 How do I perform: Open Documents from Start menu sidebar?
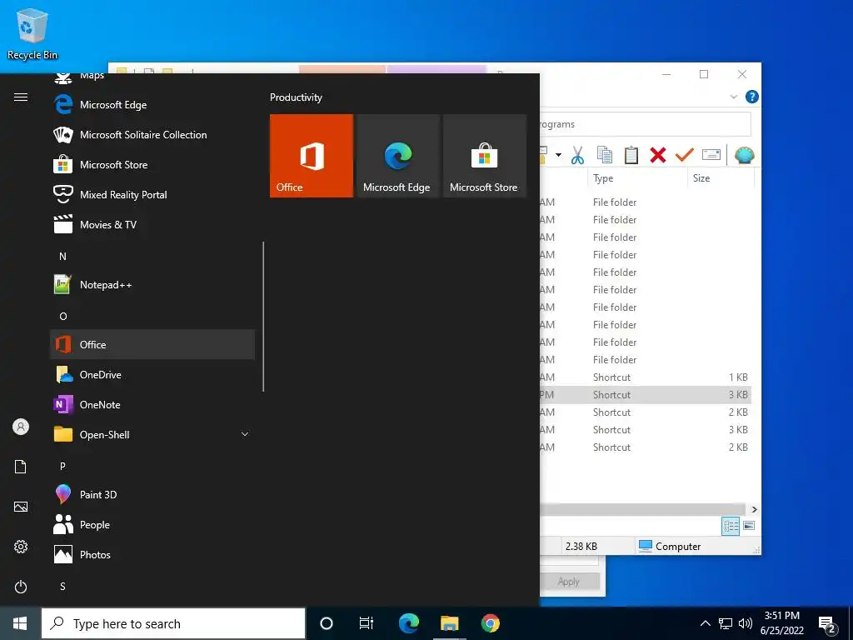pos(21,467)
